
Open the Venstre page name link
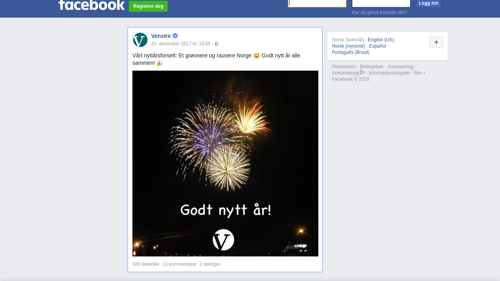point(161,36)
